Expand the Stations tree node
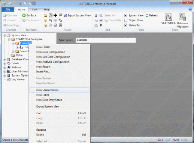 4,68
